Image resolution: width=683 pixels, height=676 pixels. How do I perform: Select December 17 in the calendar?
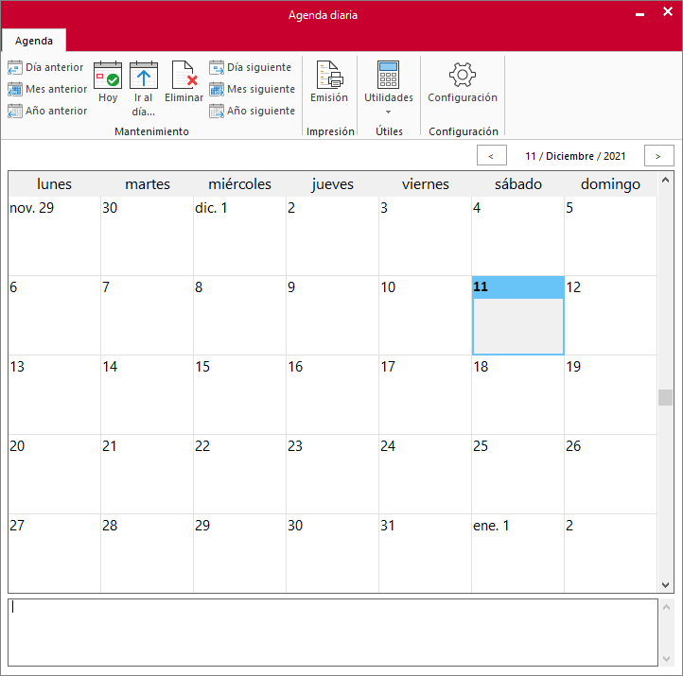[425, 395]
